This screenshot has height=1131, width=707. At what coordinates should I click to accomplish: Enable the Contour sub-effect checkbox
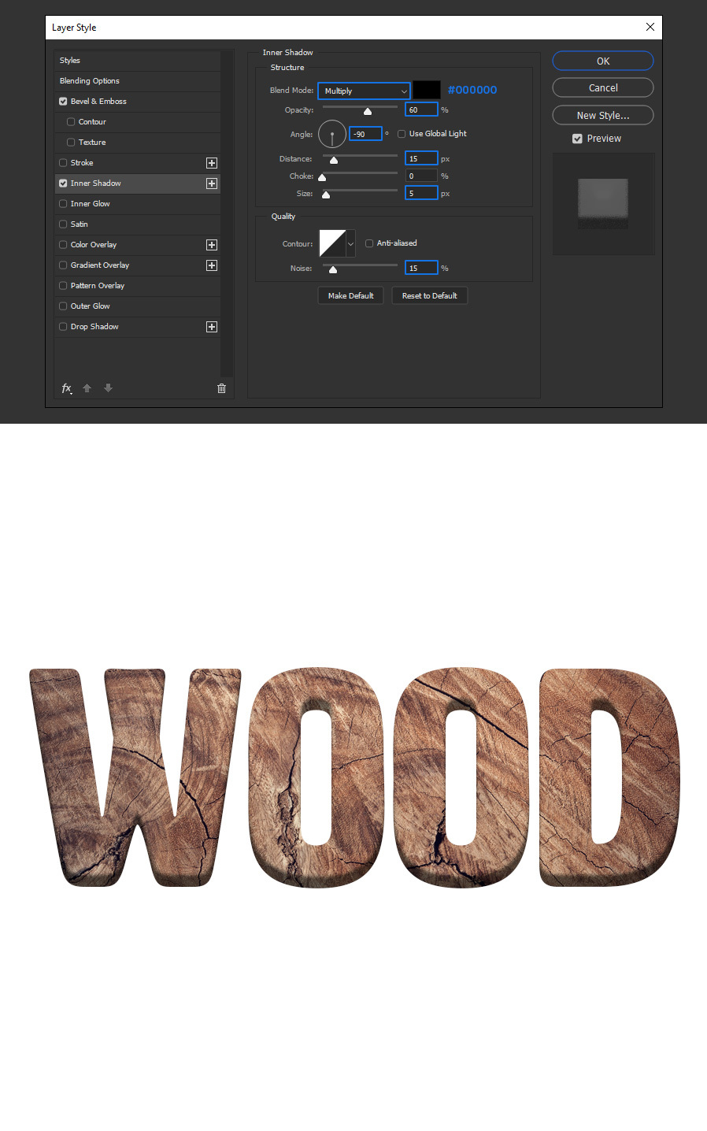[71, 122]
